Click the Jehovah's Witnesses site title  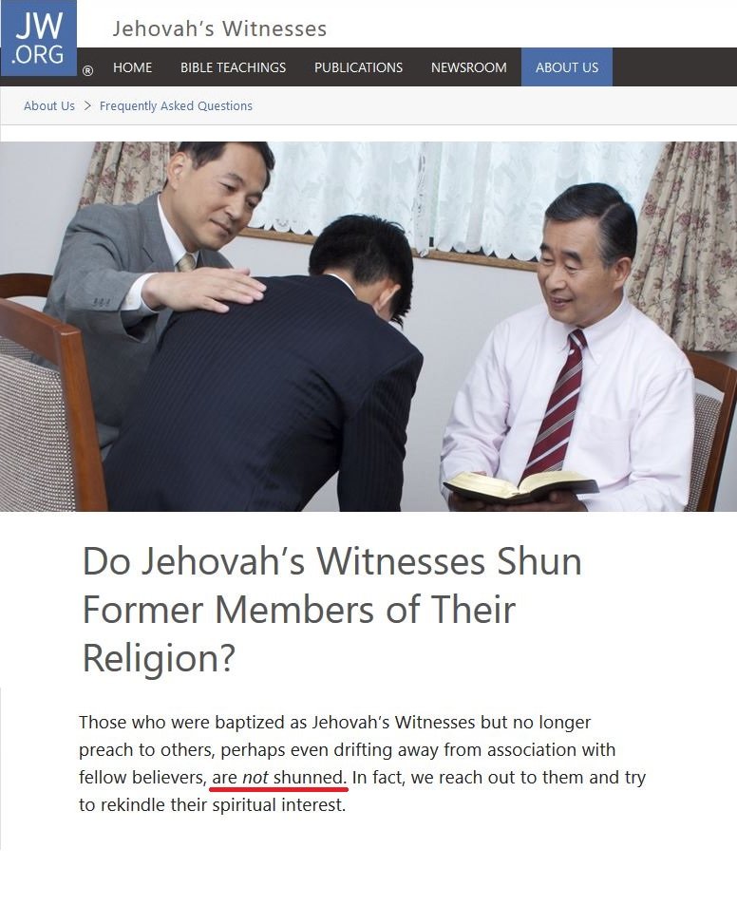pyautogui.click(x=219, y=28)
